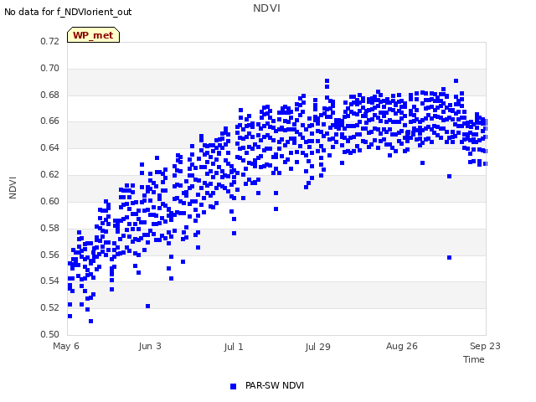Click the Aug 26 x-axis tick label

click(x=402, y=346)
